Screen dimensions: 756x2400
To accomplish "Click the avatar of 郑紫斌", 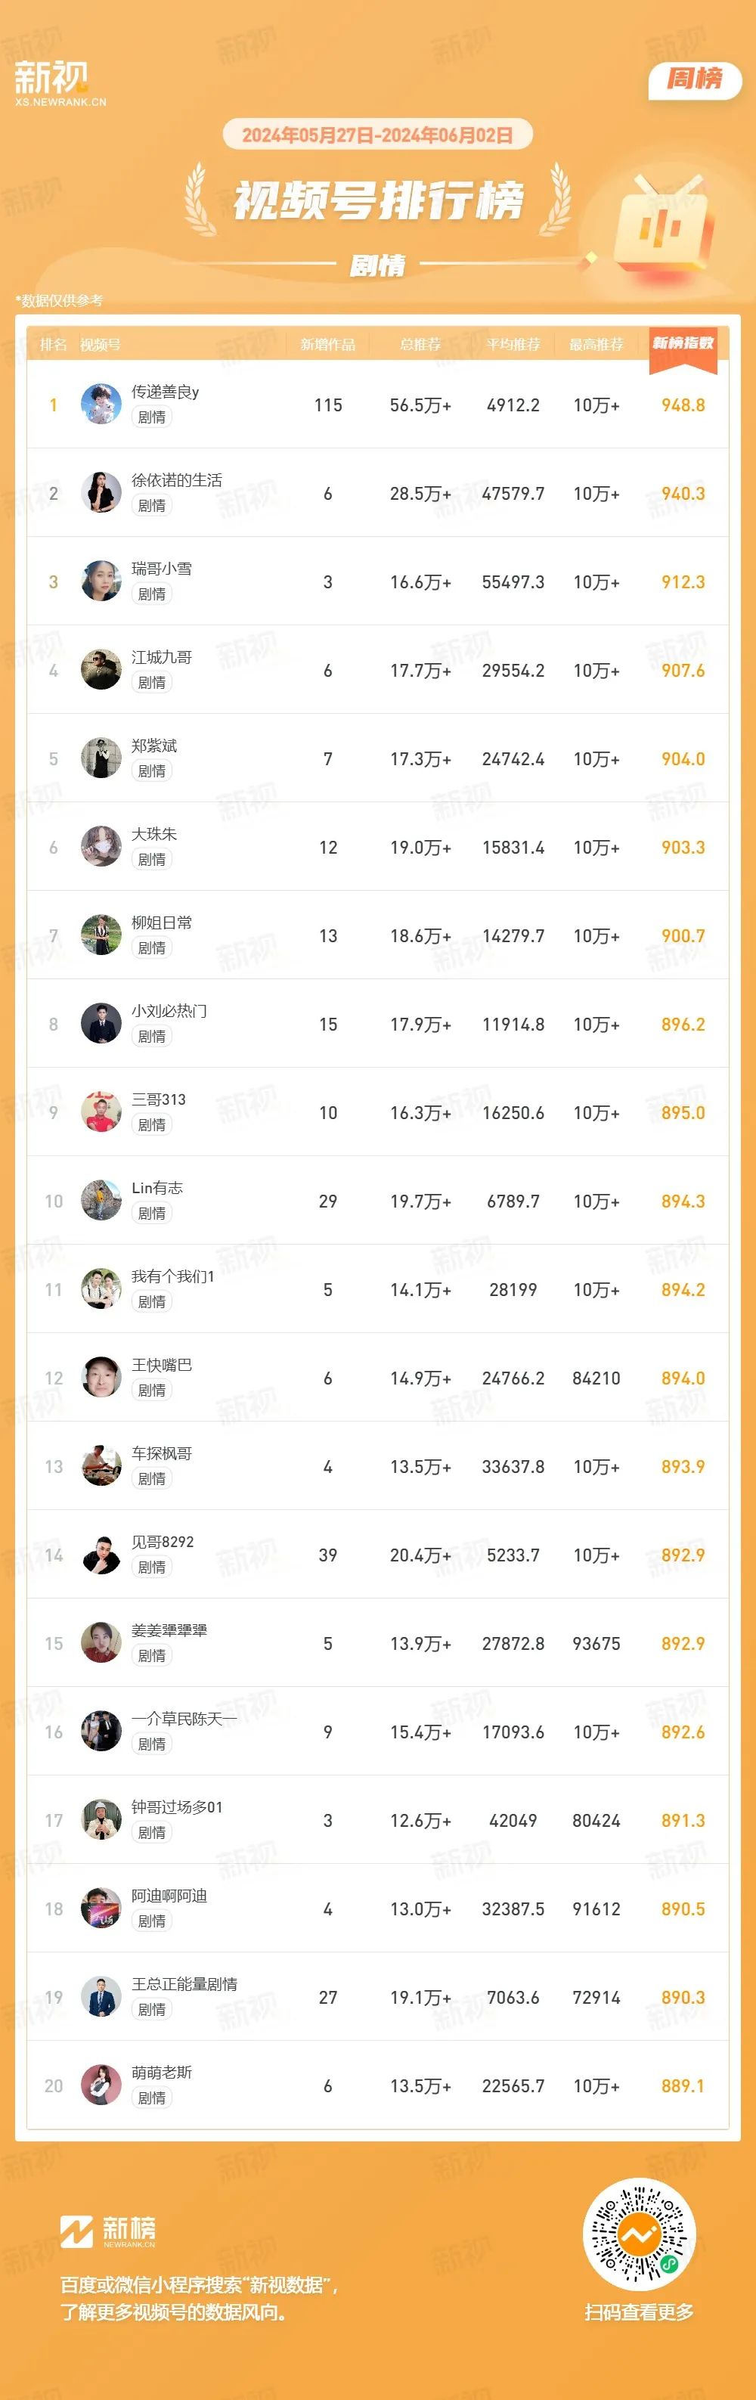I will (101, 758).
